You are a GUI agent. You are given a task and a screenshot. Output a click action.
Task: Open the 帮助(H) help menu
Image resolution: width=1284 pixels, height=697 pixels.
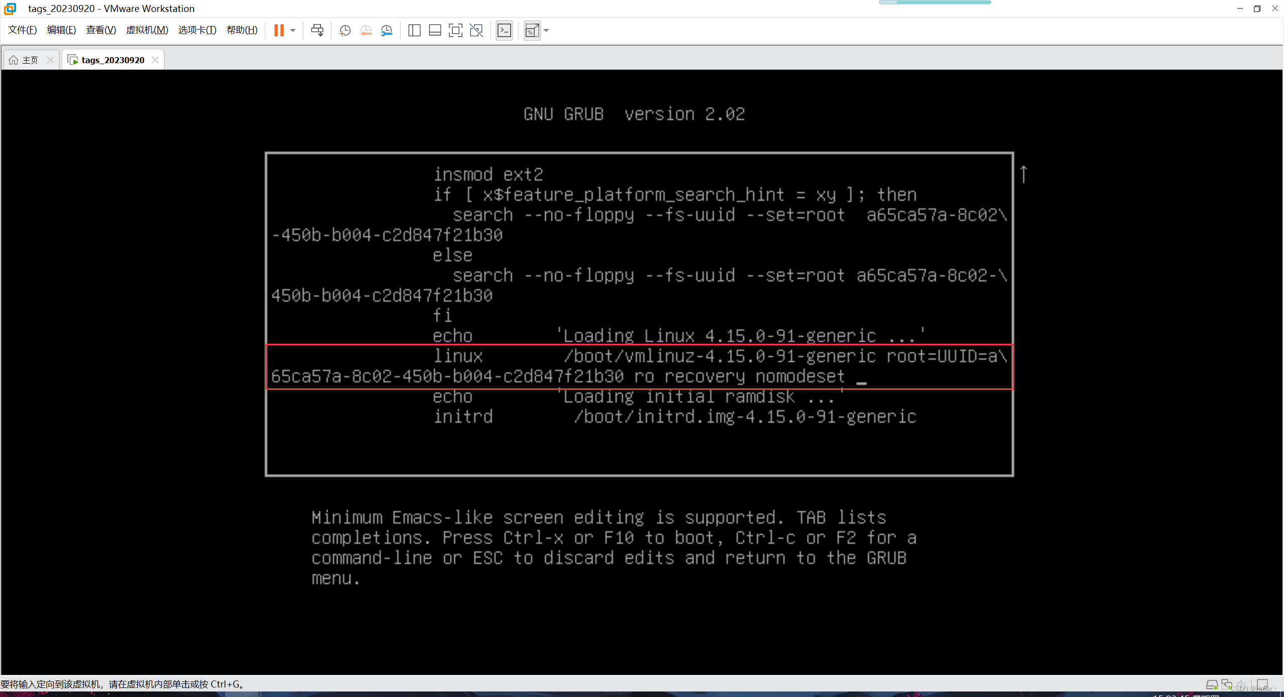[x=241, y=30]
